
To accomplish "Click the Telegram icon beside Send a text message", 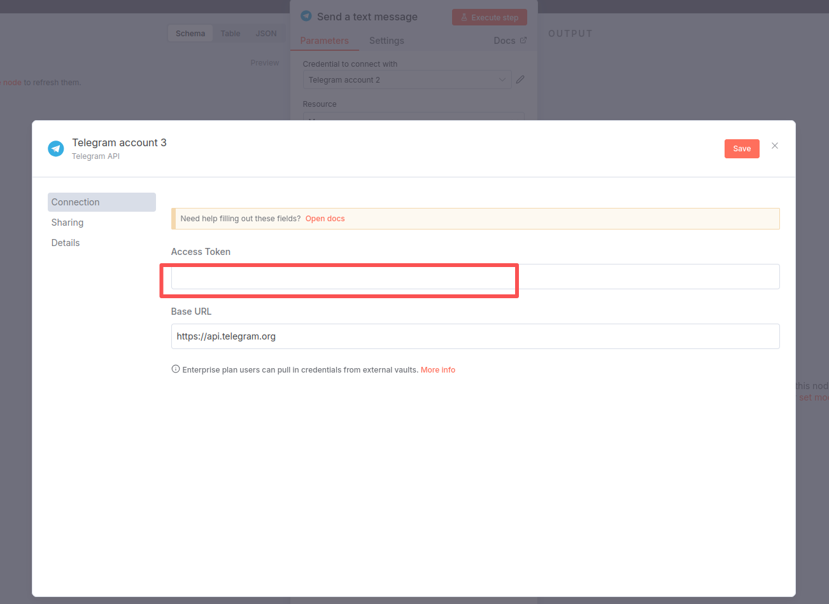I will (306, 16).
